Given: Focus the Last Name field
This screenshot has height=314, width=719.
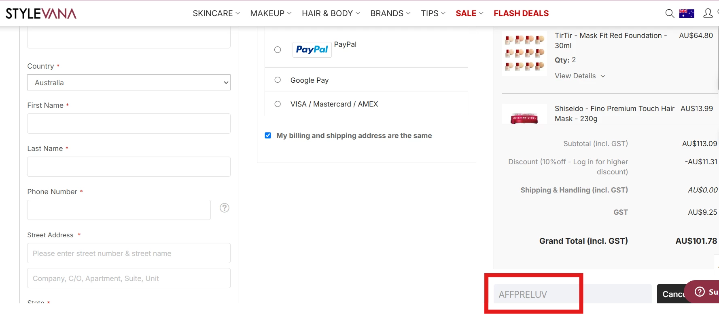Looking at the screenshot, I should (x=129, y=167).
